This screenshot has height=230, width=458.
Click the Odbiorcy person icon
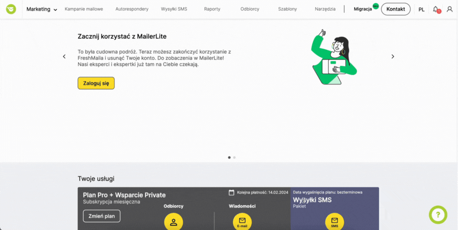pyautogui.click(x=174, y=222)
